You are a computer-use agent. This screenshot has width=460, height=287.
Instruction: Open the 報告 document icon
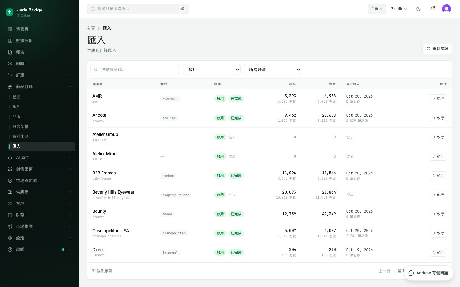pyautogui.click(x=10, y=52)
